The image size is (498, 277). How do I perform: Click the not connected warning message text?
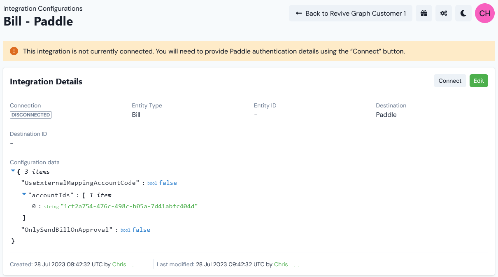(214, 51)
